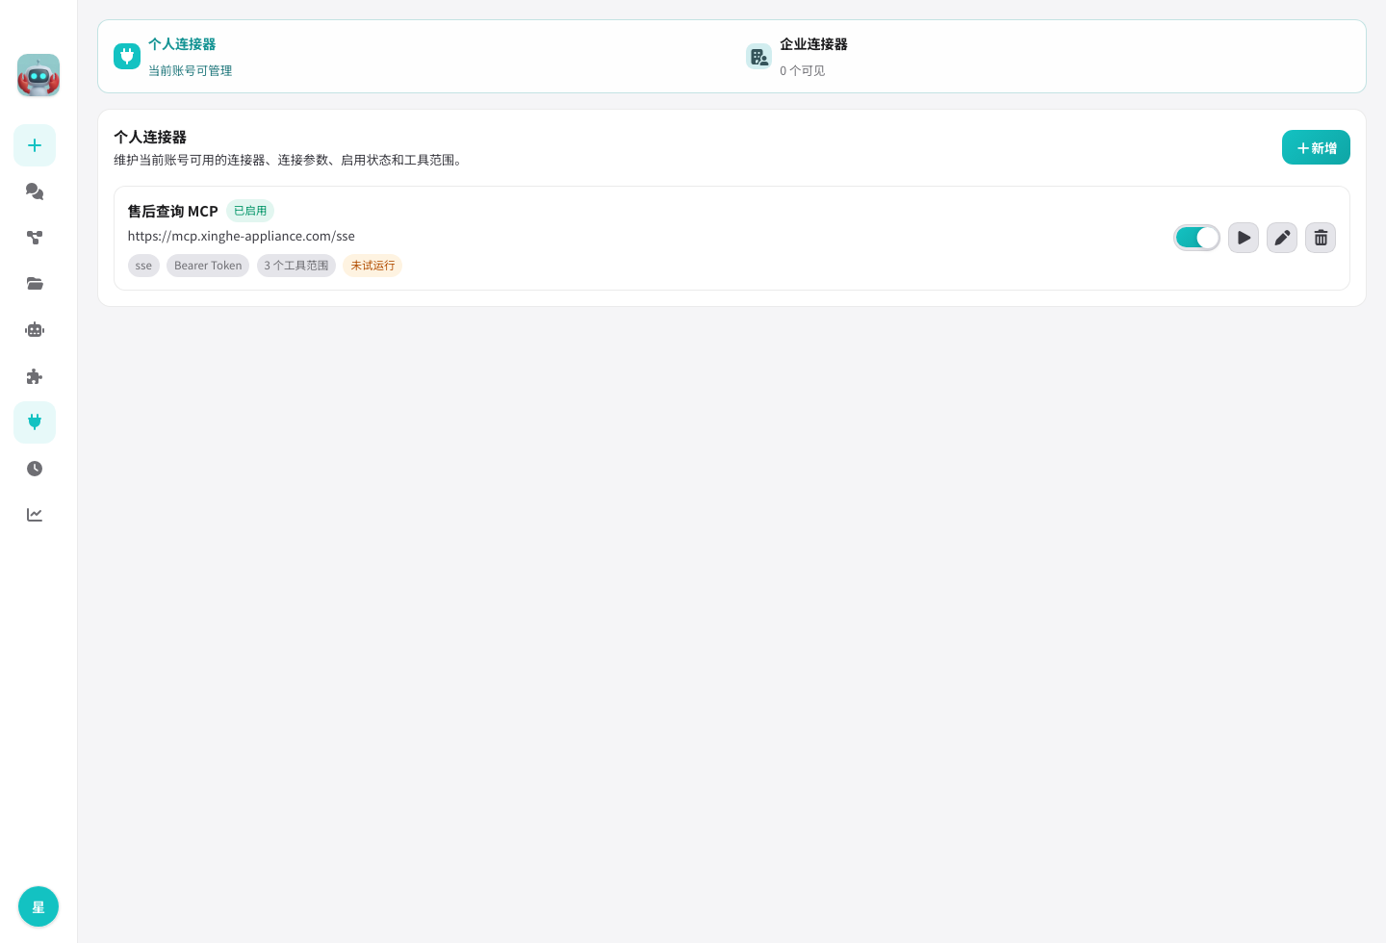Click the 新增 button

coord(1316,147)
